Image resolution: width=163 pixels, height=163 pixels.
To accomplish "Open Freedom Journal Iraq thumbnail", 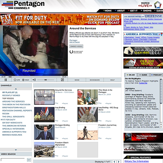I will tap(88, 132).
